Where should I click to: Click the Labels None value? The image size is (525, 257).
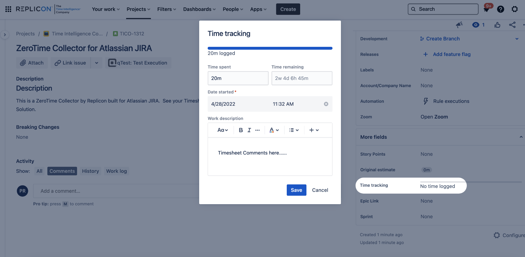pyautogui.click(x=427, y=70)
